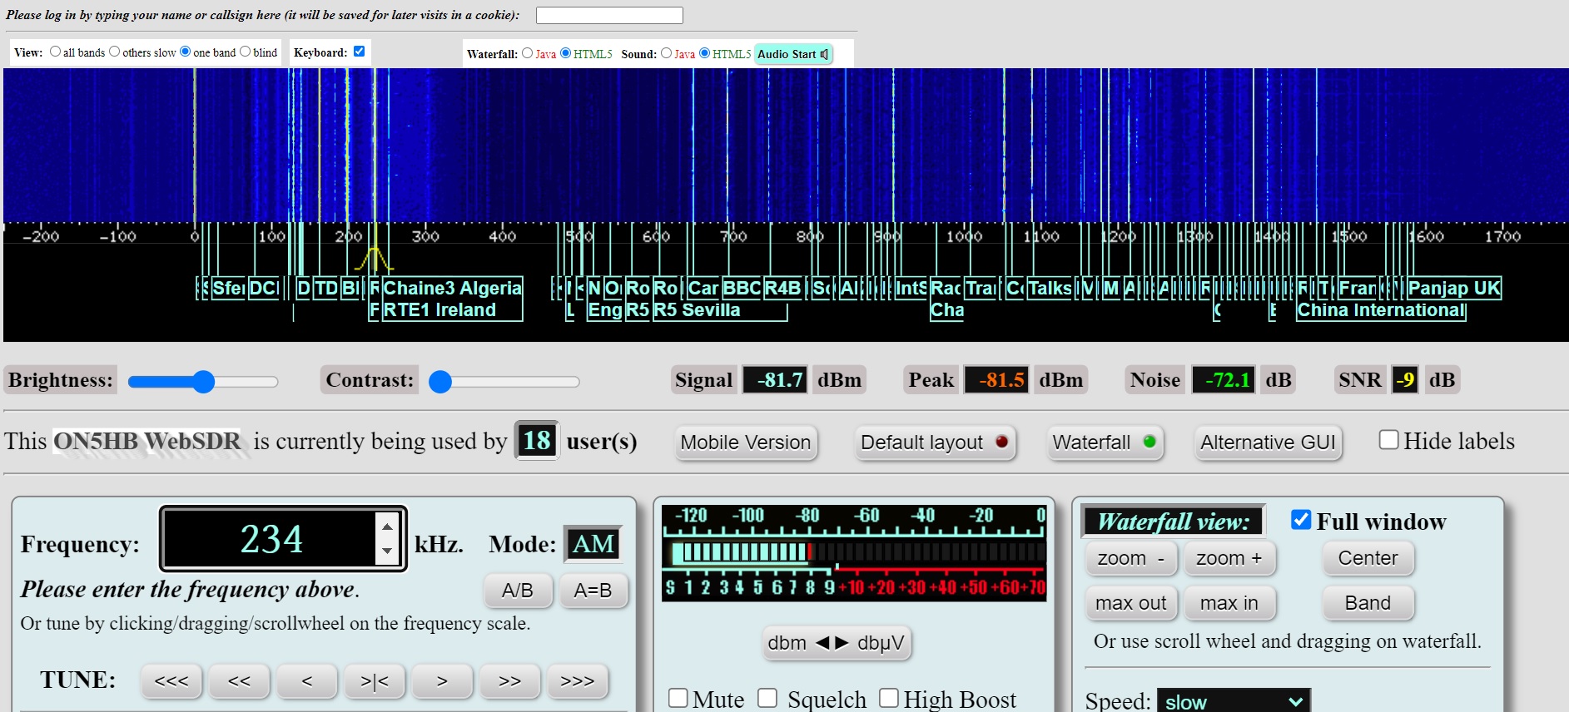Adjust the Brightness slider
The width and height of the screenshot is (1569, 712).
(203, 382)
